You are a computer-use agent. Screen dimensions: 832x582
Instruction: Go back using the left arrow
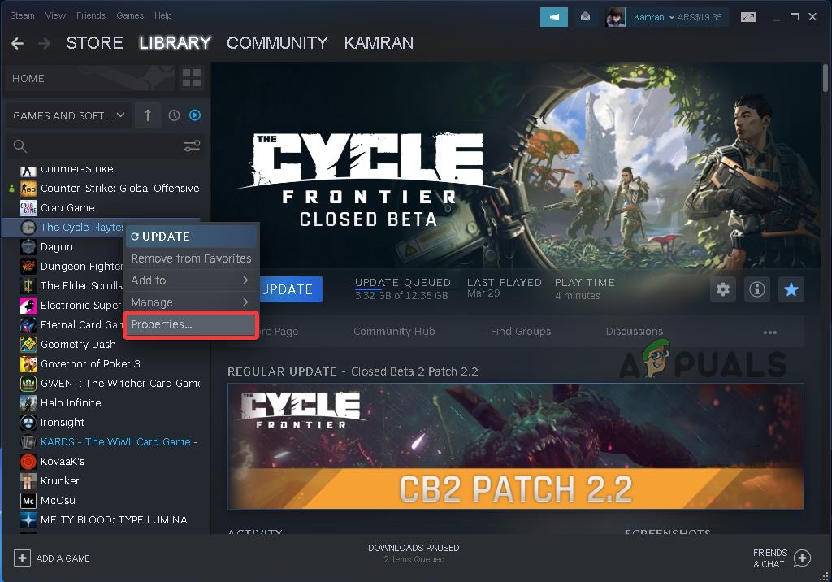pos(18,43)
